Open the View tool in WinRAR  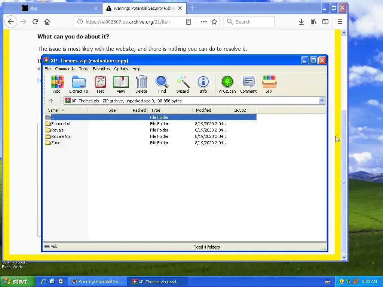pyautogui.click(x=121, y=84)
